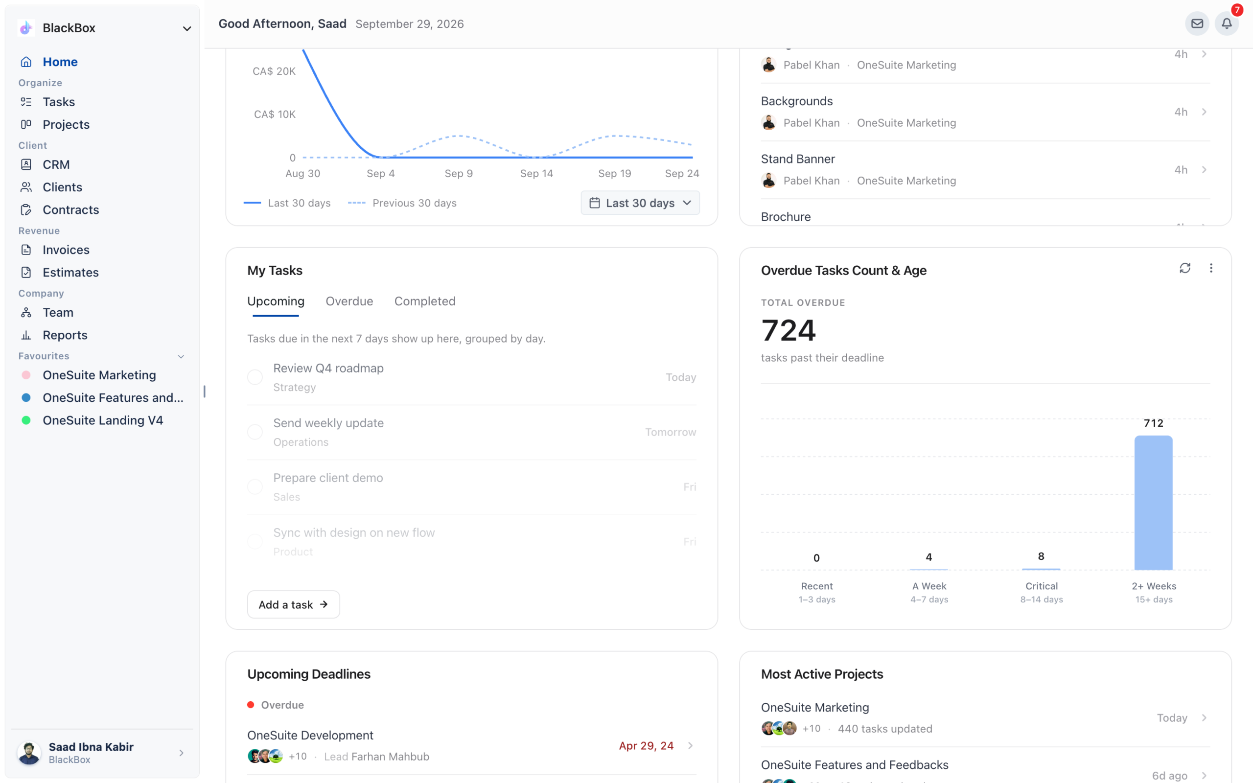Click the Reports bar chart icon

pos(26,335)
